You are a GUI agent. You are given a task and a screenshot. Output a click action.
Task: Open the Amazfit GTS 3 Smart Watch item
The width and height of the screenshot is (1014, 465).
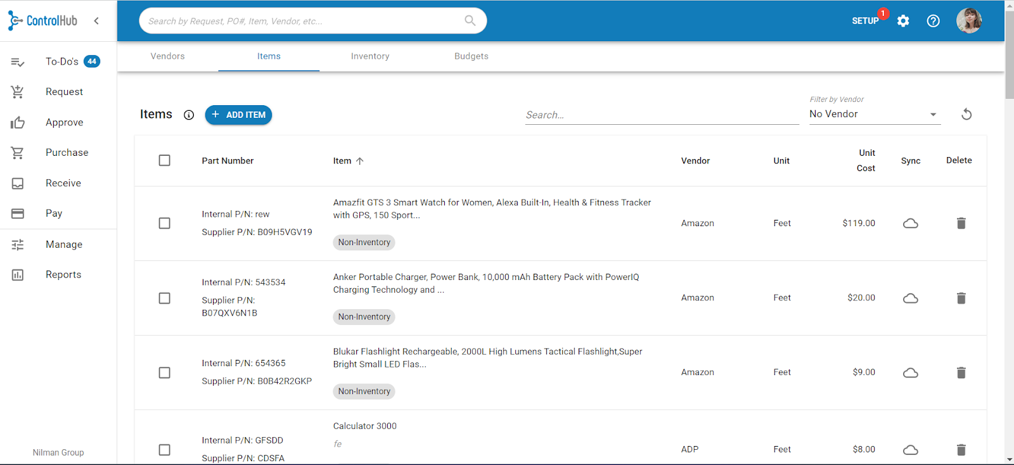pyautogui.click(x=492, y=209)
